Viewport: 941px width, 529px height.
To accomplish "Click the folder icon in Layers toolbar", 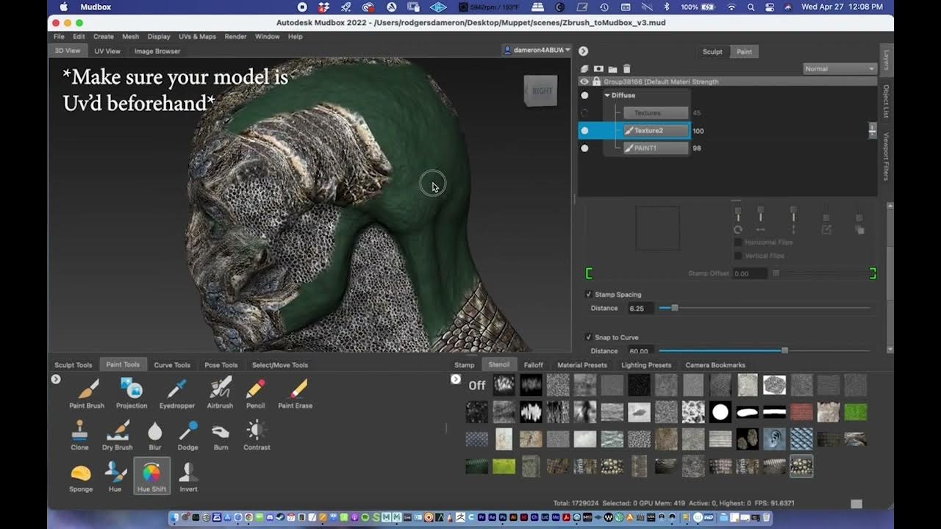I will (612, 68).
